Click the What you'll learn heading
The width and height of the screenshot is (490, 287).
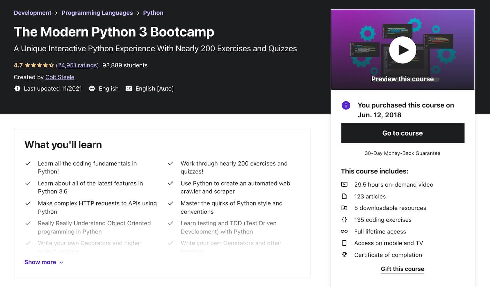click(63, 145)
